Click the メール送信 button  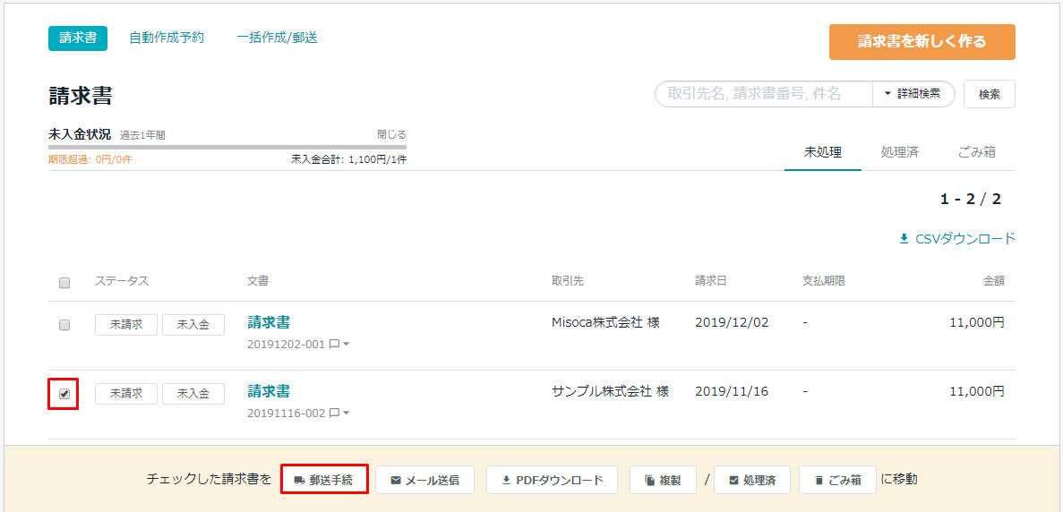[x=425, y=480]
